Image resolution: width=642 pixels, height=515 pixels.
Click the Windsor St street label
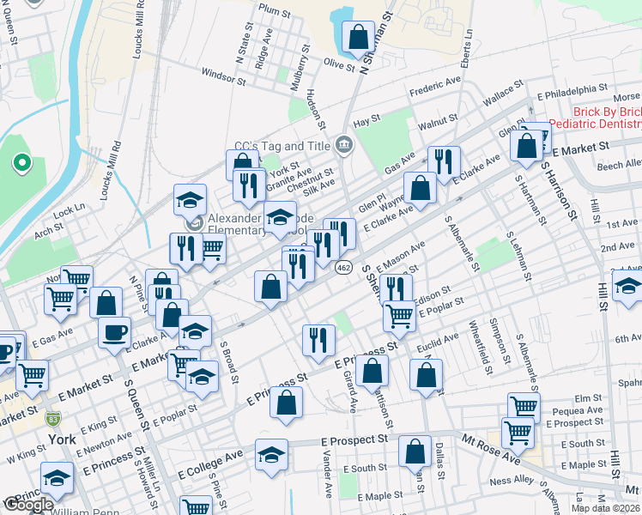pyautogui.click(x=223, y=77)
